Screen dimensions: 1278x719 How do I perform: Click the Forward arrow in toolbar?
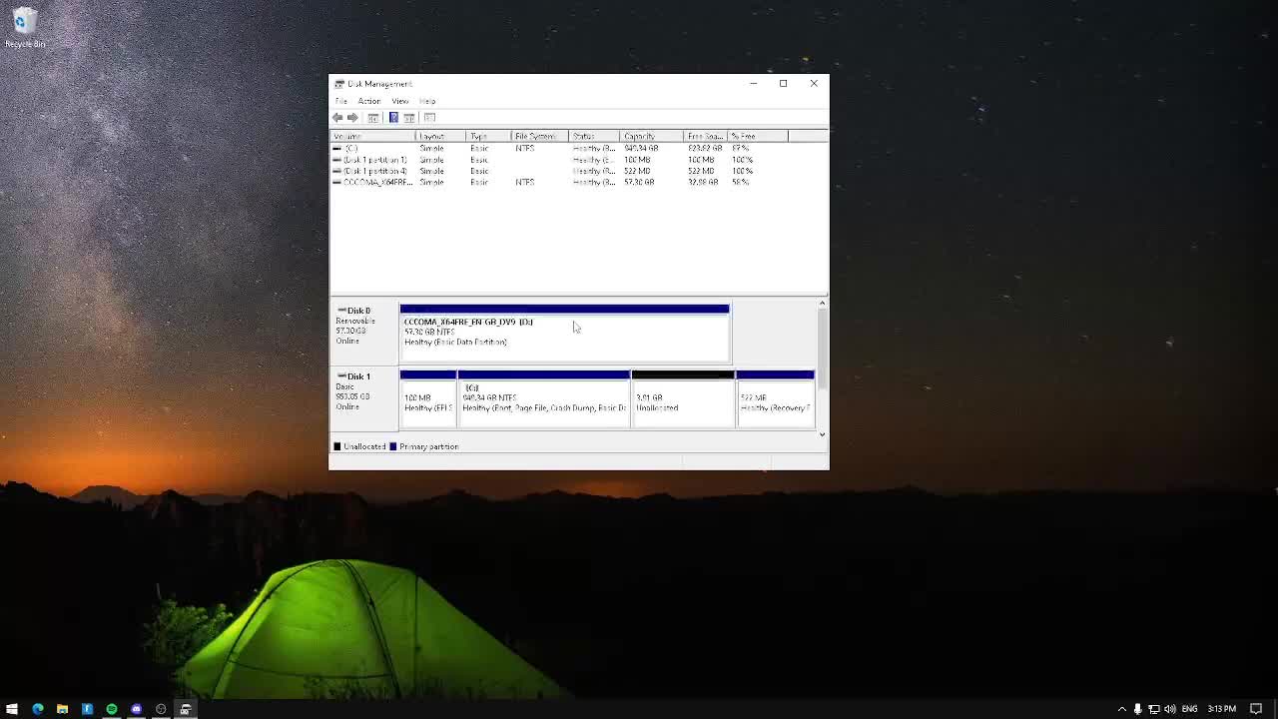[x=352, y=118]
